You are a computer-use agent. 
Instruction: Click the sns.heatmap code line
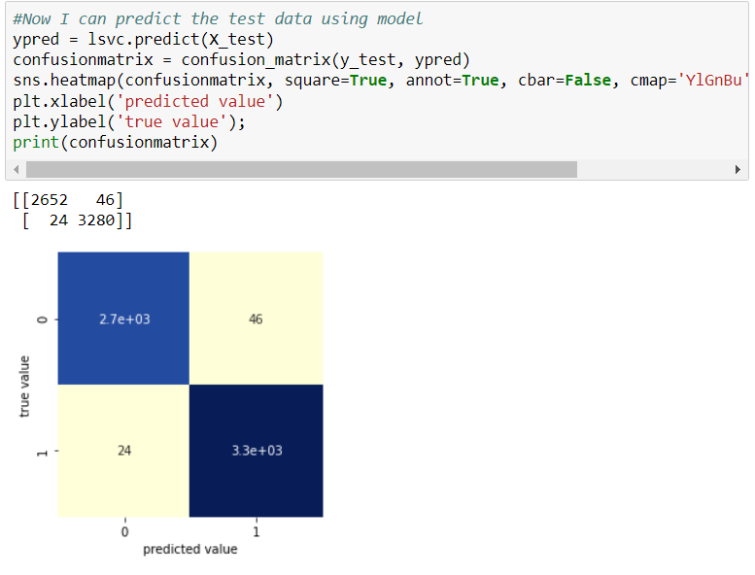(380, 80)
